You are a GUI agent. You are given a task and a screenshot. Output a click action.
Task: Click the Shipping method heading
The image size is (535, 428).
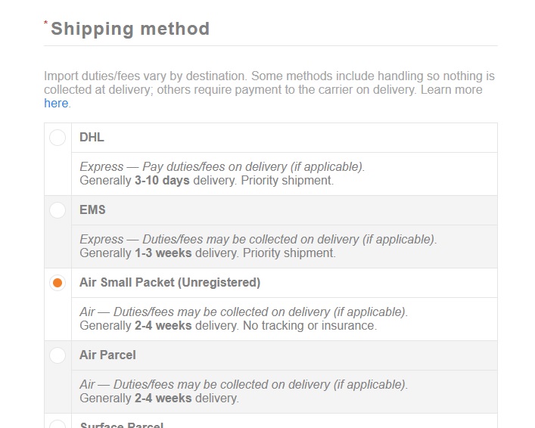130,29
